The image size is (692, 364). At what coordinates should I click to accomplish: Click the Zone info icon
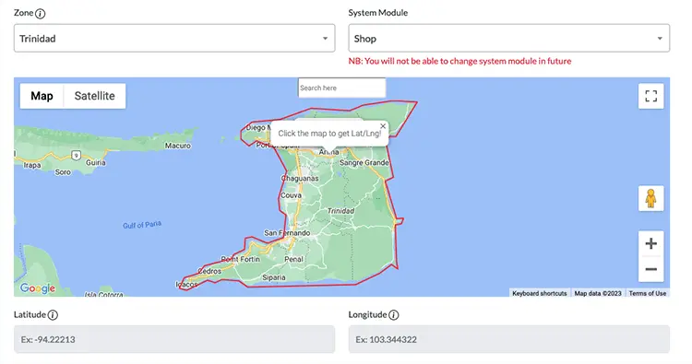point(41,14)
